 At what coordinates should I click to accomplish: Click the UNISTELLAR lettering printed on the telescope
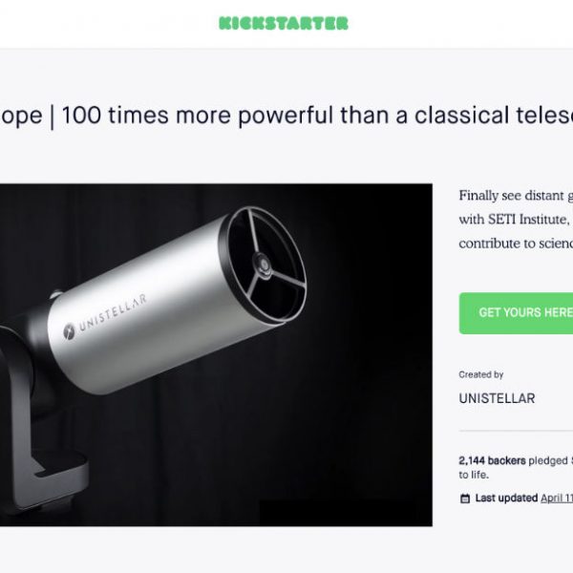click(113, 313)
